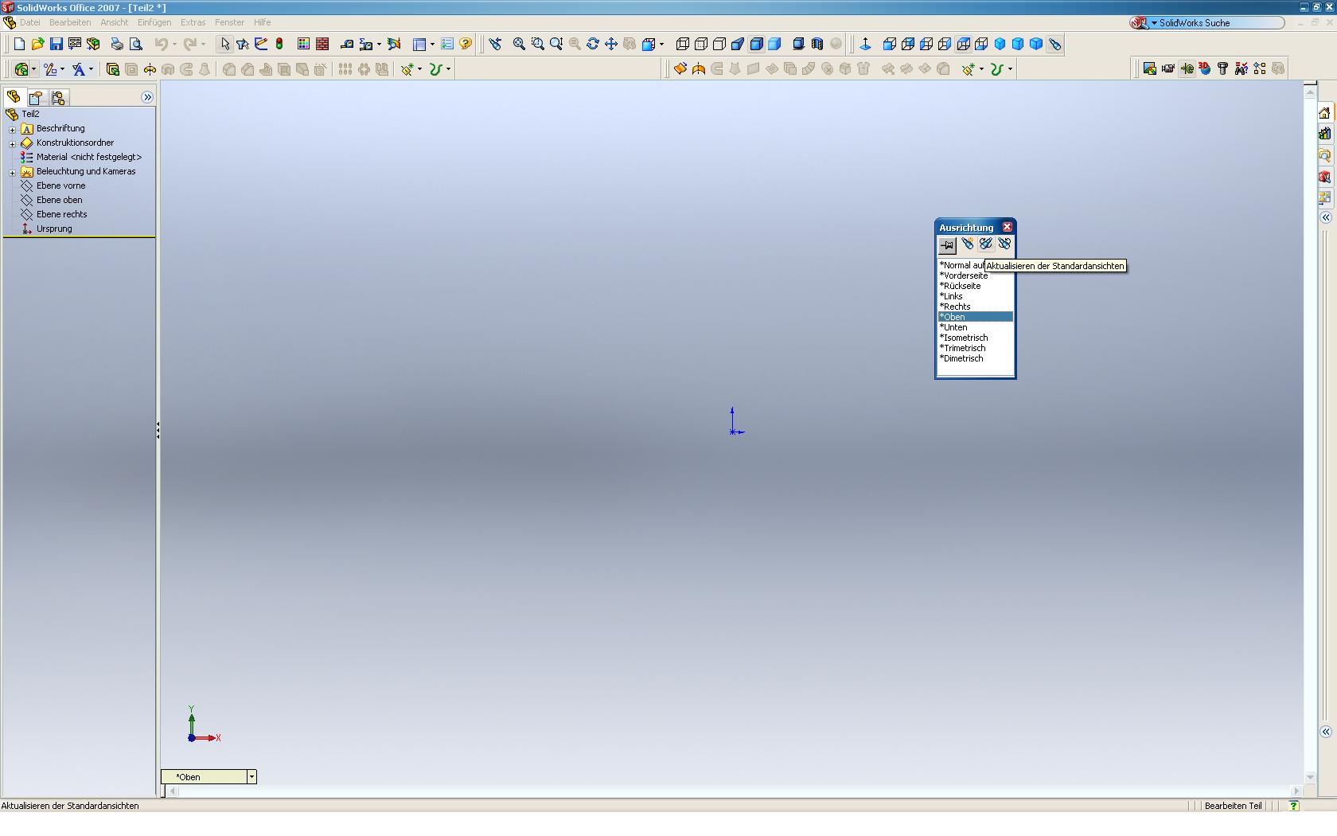Click New View icon in Ausrichtung dialog
Screen dimensions: 1337x836
(967, 244)
